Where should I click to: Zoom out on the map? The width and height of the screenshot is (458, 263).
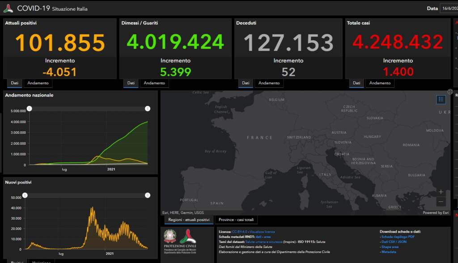(441, 202)
